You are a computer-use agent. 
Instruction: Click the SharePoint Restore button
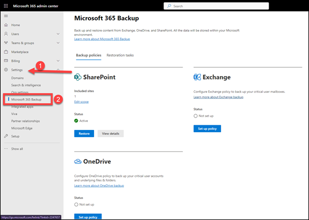point(84,133)
